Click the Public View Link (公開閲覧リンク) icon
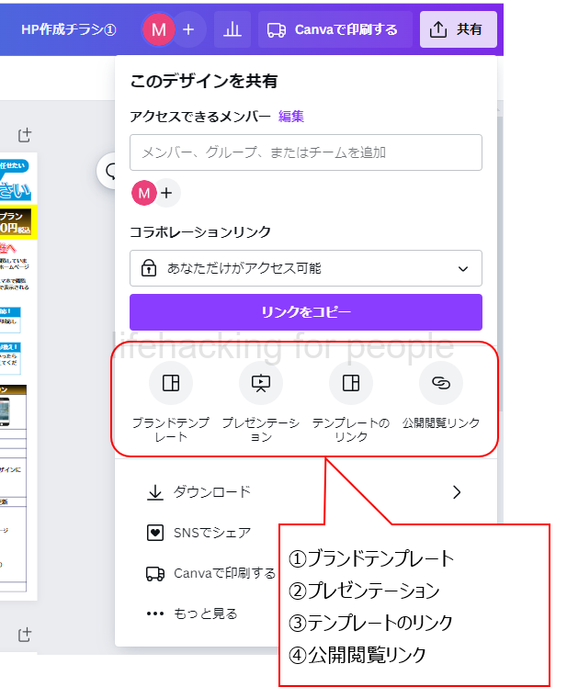567x698 pixels. click(x=441, y=384)
